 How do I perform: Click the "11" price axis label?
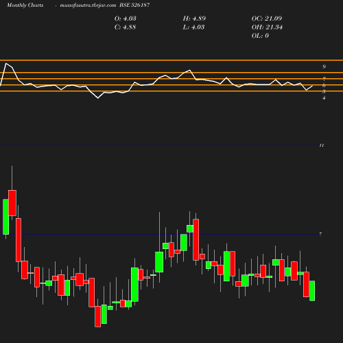[322, 145]
